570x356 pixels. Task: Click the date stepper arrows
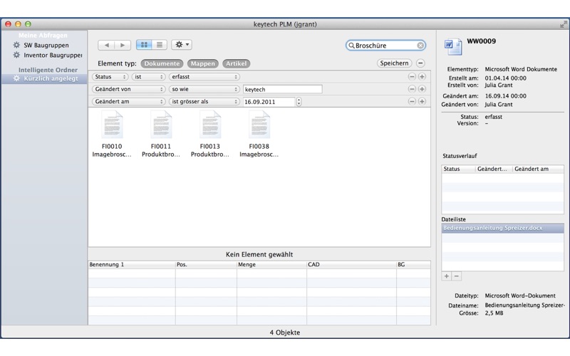[x=299, y=102]
